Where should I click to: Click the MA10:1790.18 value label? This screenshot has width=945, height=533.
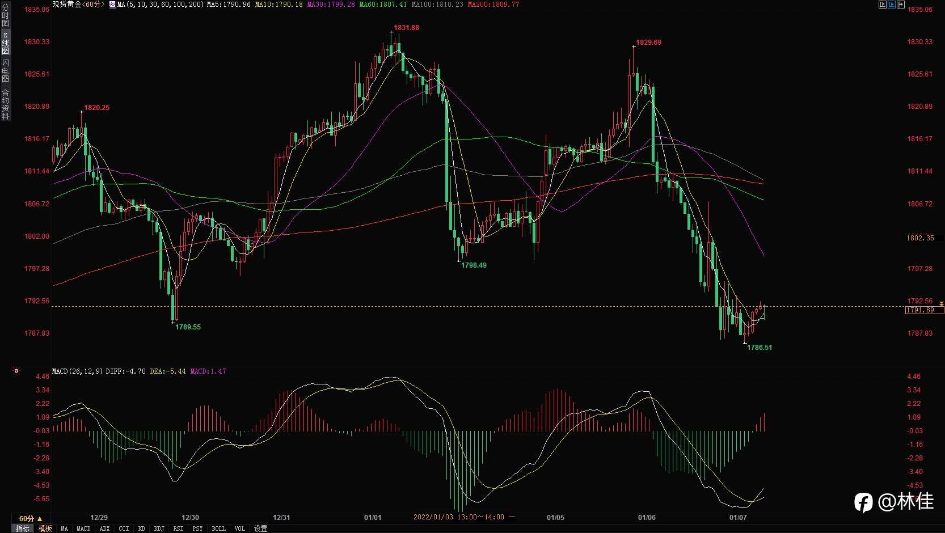click(x=279, y=5)
